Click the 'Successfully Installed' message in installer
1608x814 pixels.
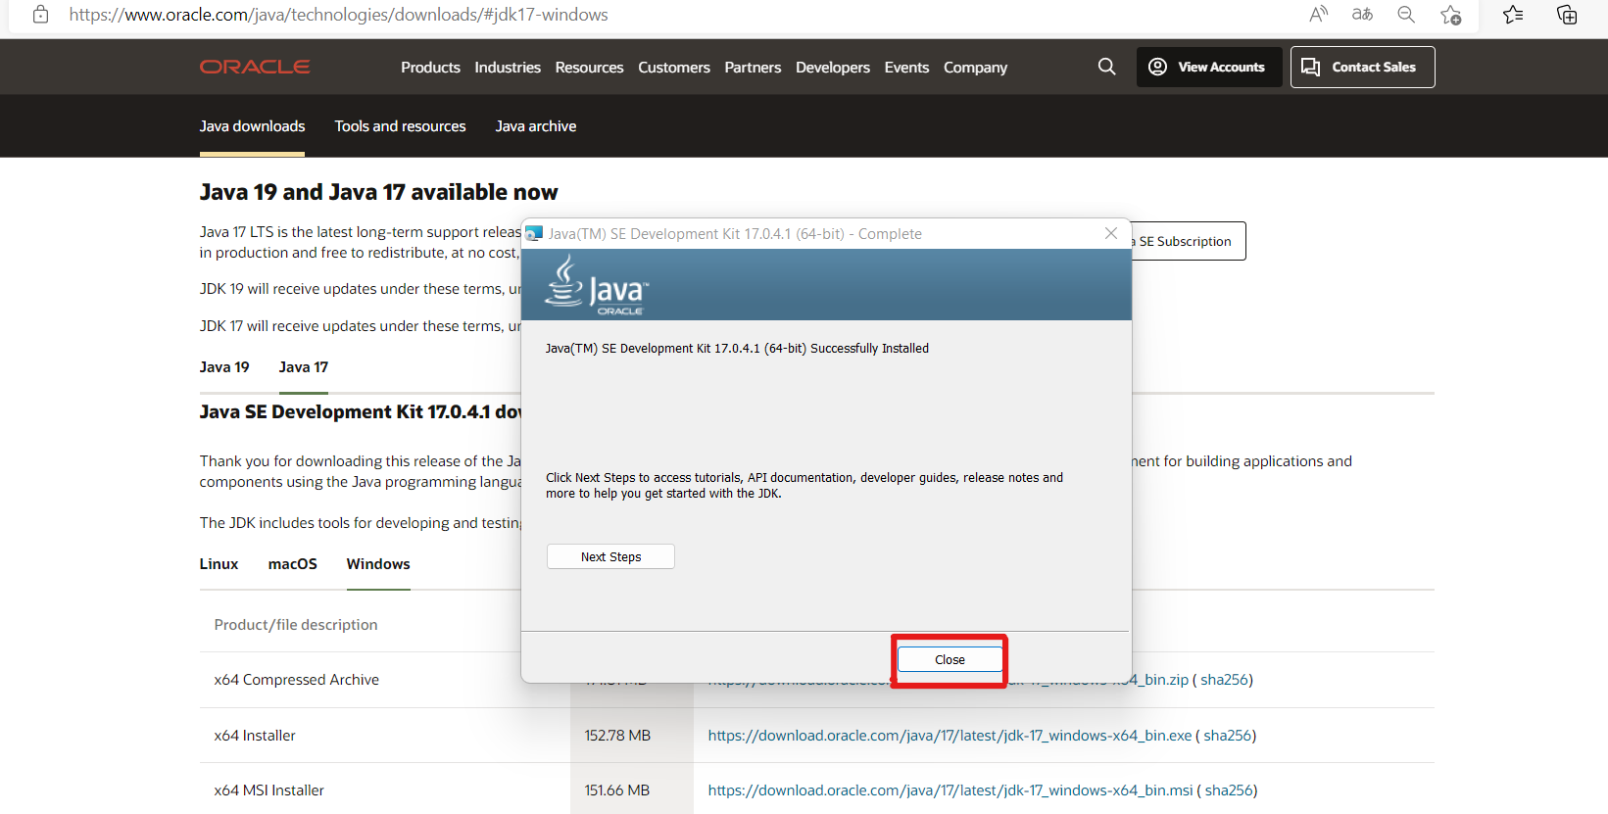coord(737,349)
